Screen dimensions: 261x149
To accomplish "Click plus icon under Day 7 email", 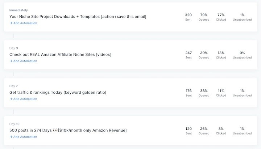I will point(11,99).
